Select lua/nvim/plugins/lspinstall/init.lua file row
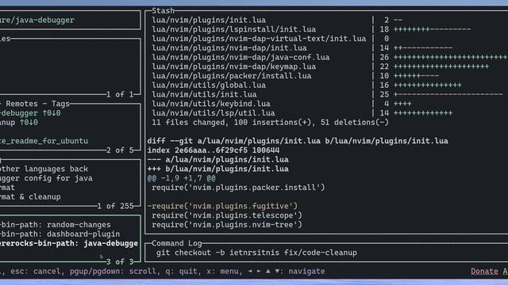This screenshot has width=508, height=285. tap(233, 29)
